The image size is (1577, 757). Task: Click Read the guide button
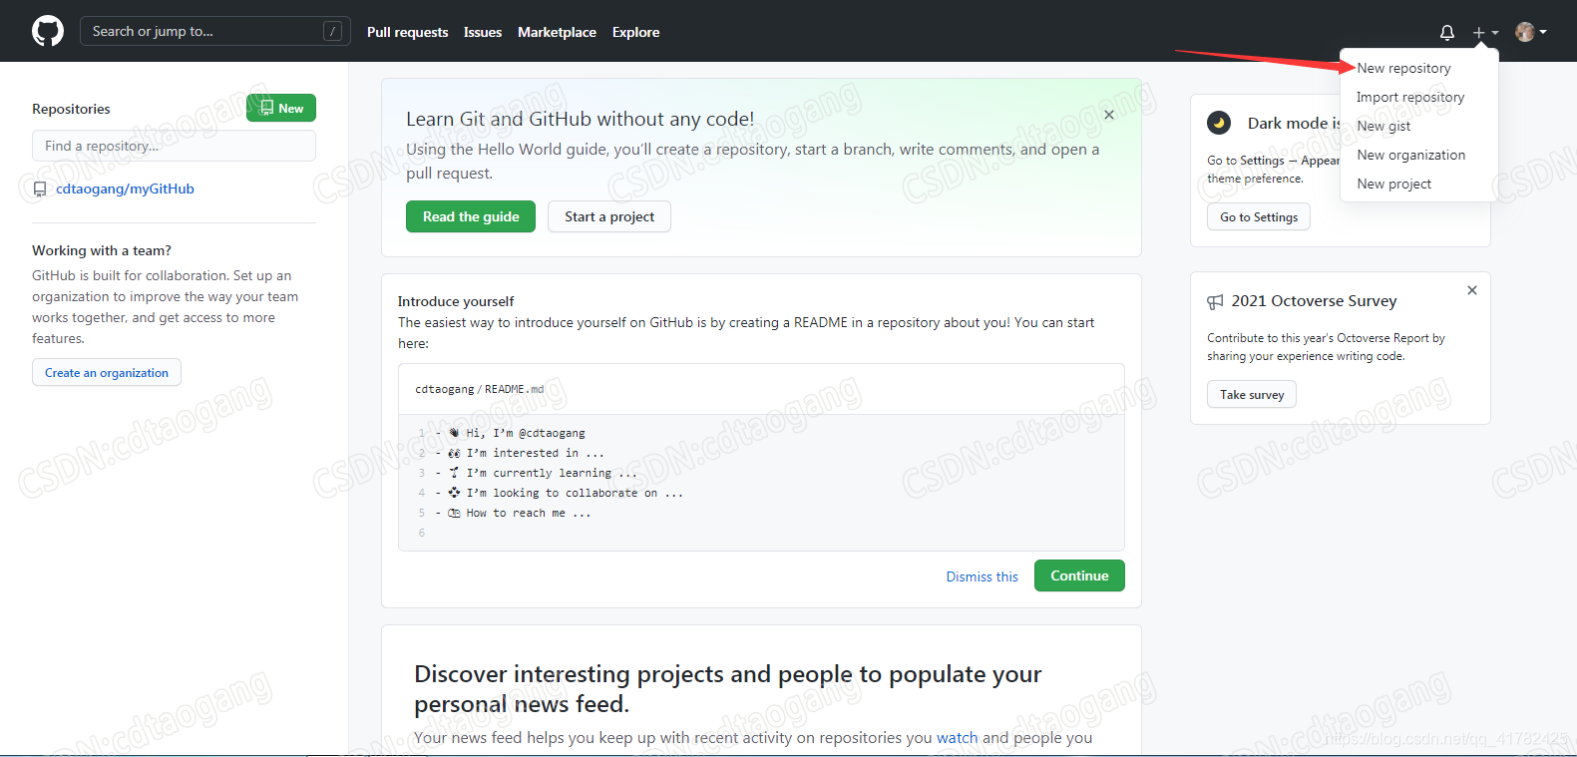click(471, 216)
